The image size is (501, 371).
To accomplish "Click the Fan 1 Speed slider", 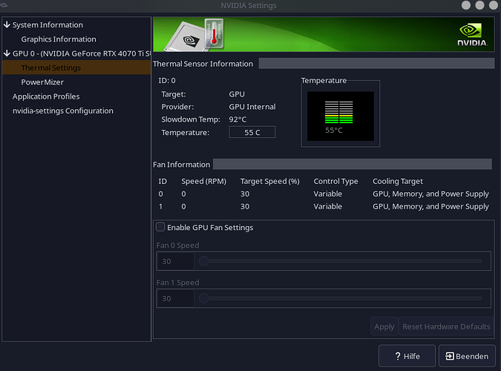I will [x=341, y=298].
